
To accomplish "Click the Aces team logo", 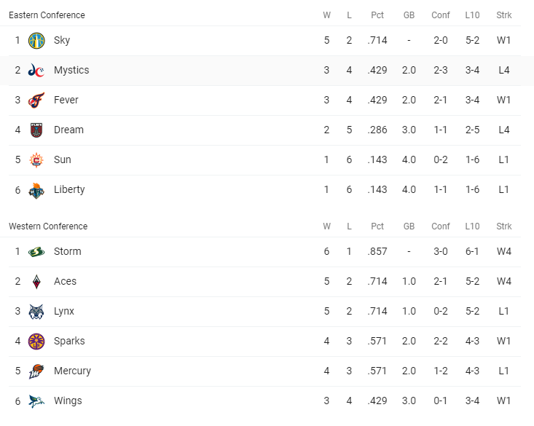I will [x=36, y=282].
